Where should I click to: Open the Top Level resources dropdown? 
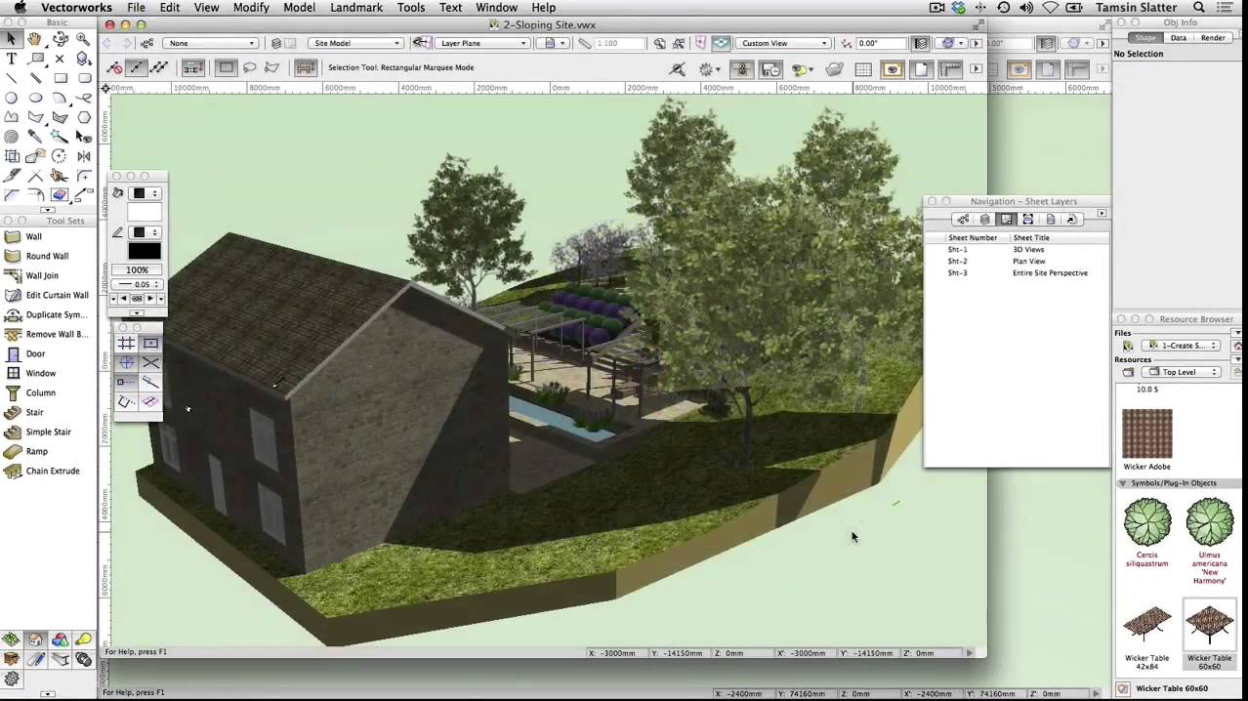tap(1181, 372)
